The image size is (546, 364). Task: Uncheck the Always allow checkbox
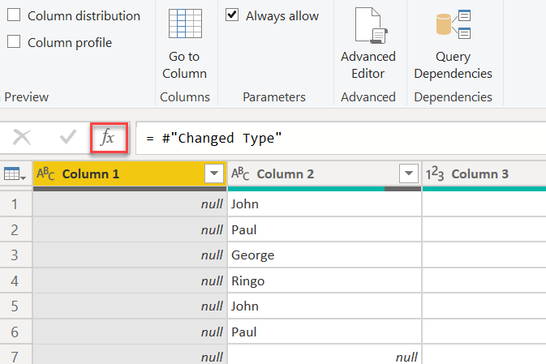click(x=232, y=15)
